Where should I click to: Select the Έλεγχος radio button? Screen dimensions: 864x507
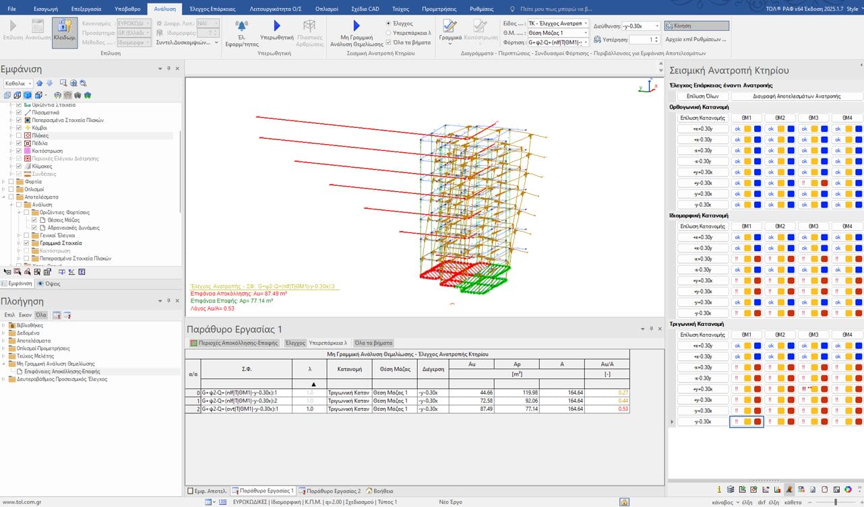389,23
